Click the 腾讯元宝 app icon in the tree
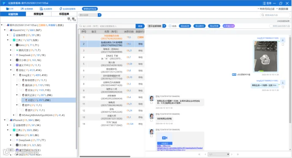 (17, 50)
